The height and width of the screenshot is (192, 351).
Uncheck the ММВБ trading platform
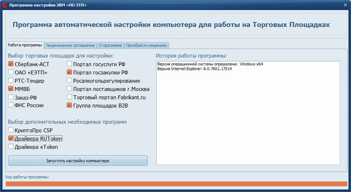click(11, 89)
